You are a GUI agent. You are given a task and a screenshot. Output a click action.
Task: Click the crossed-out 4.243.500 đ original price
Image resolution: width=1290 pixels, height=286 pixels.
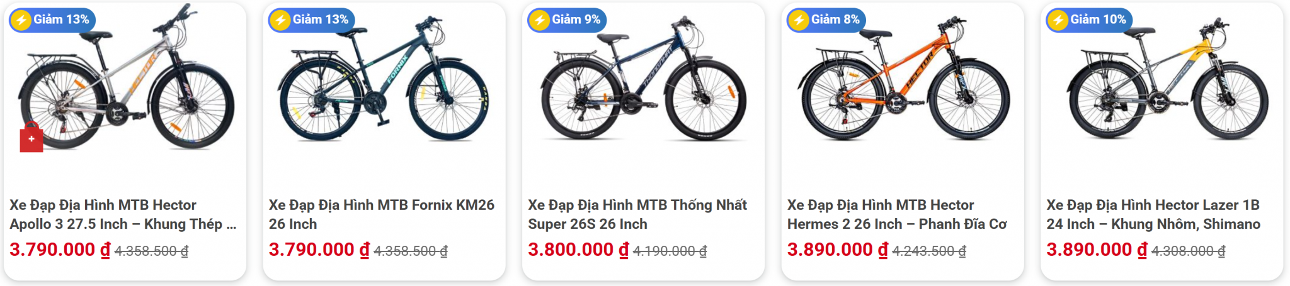929,251
